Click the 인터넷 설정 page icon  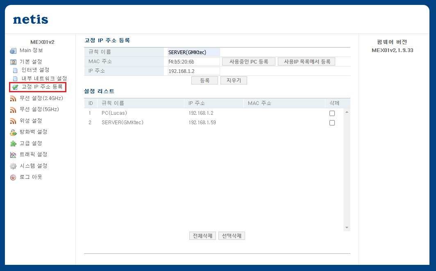[x=15, y=71]
